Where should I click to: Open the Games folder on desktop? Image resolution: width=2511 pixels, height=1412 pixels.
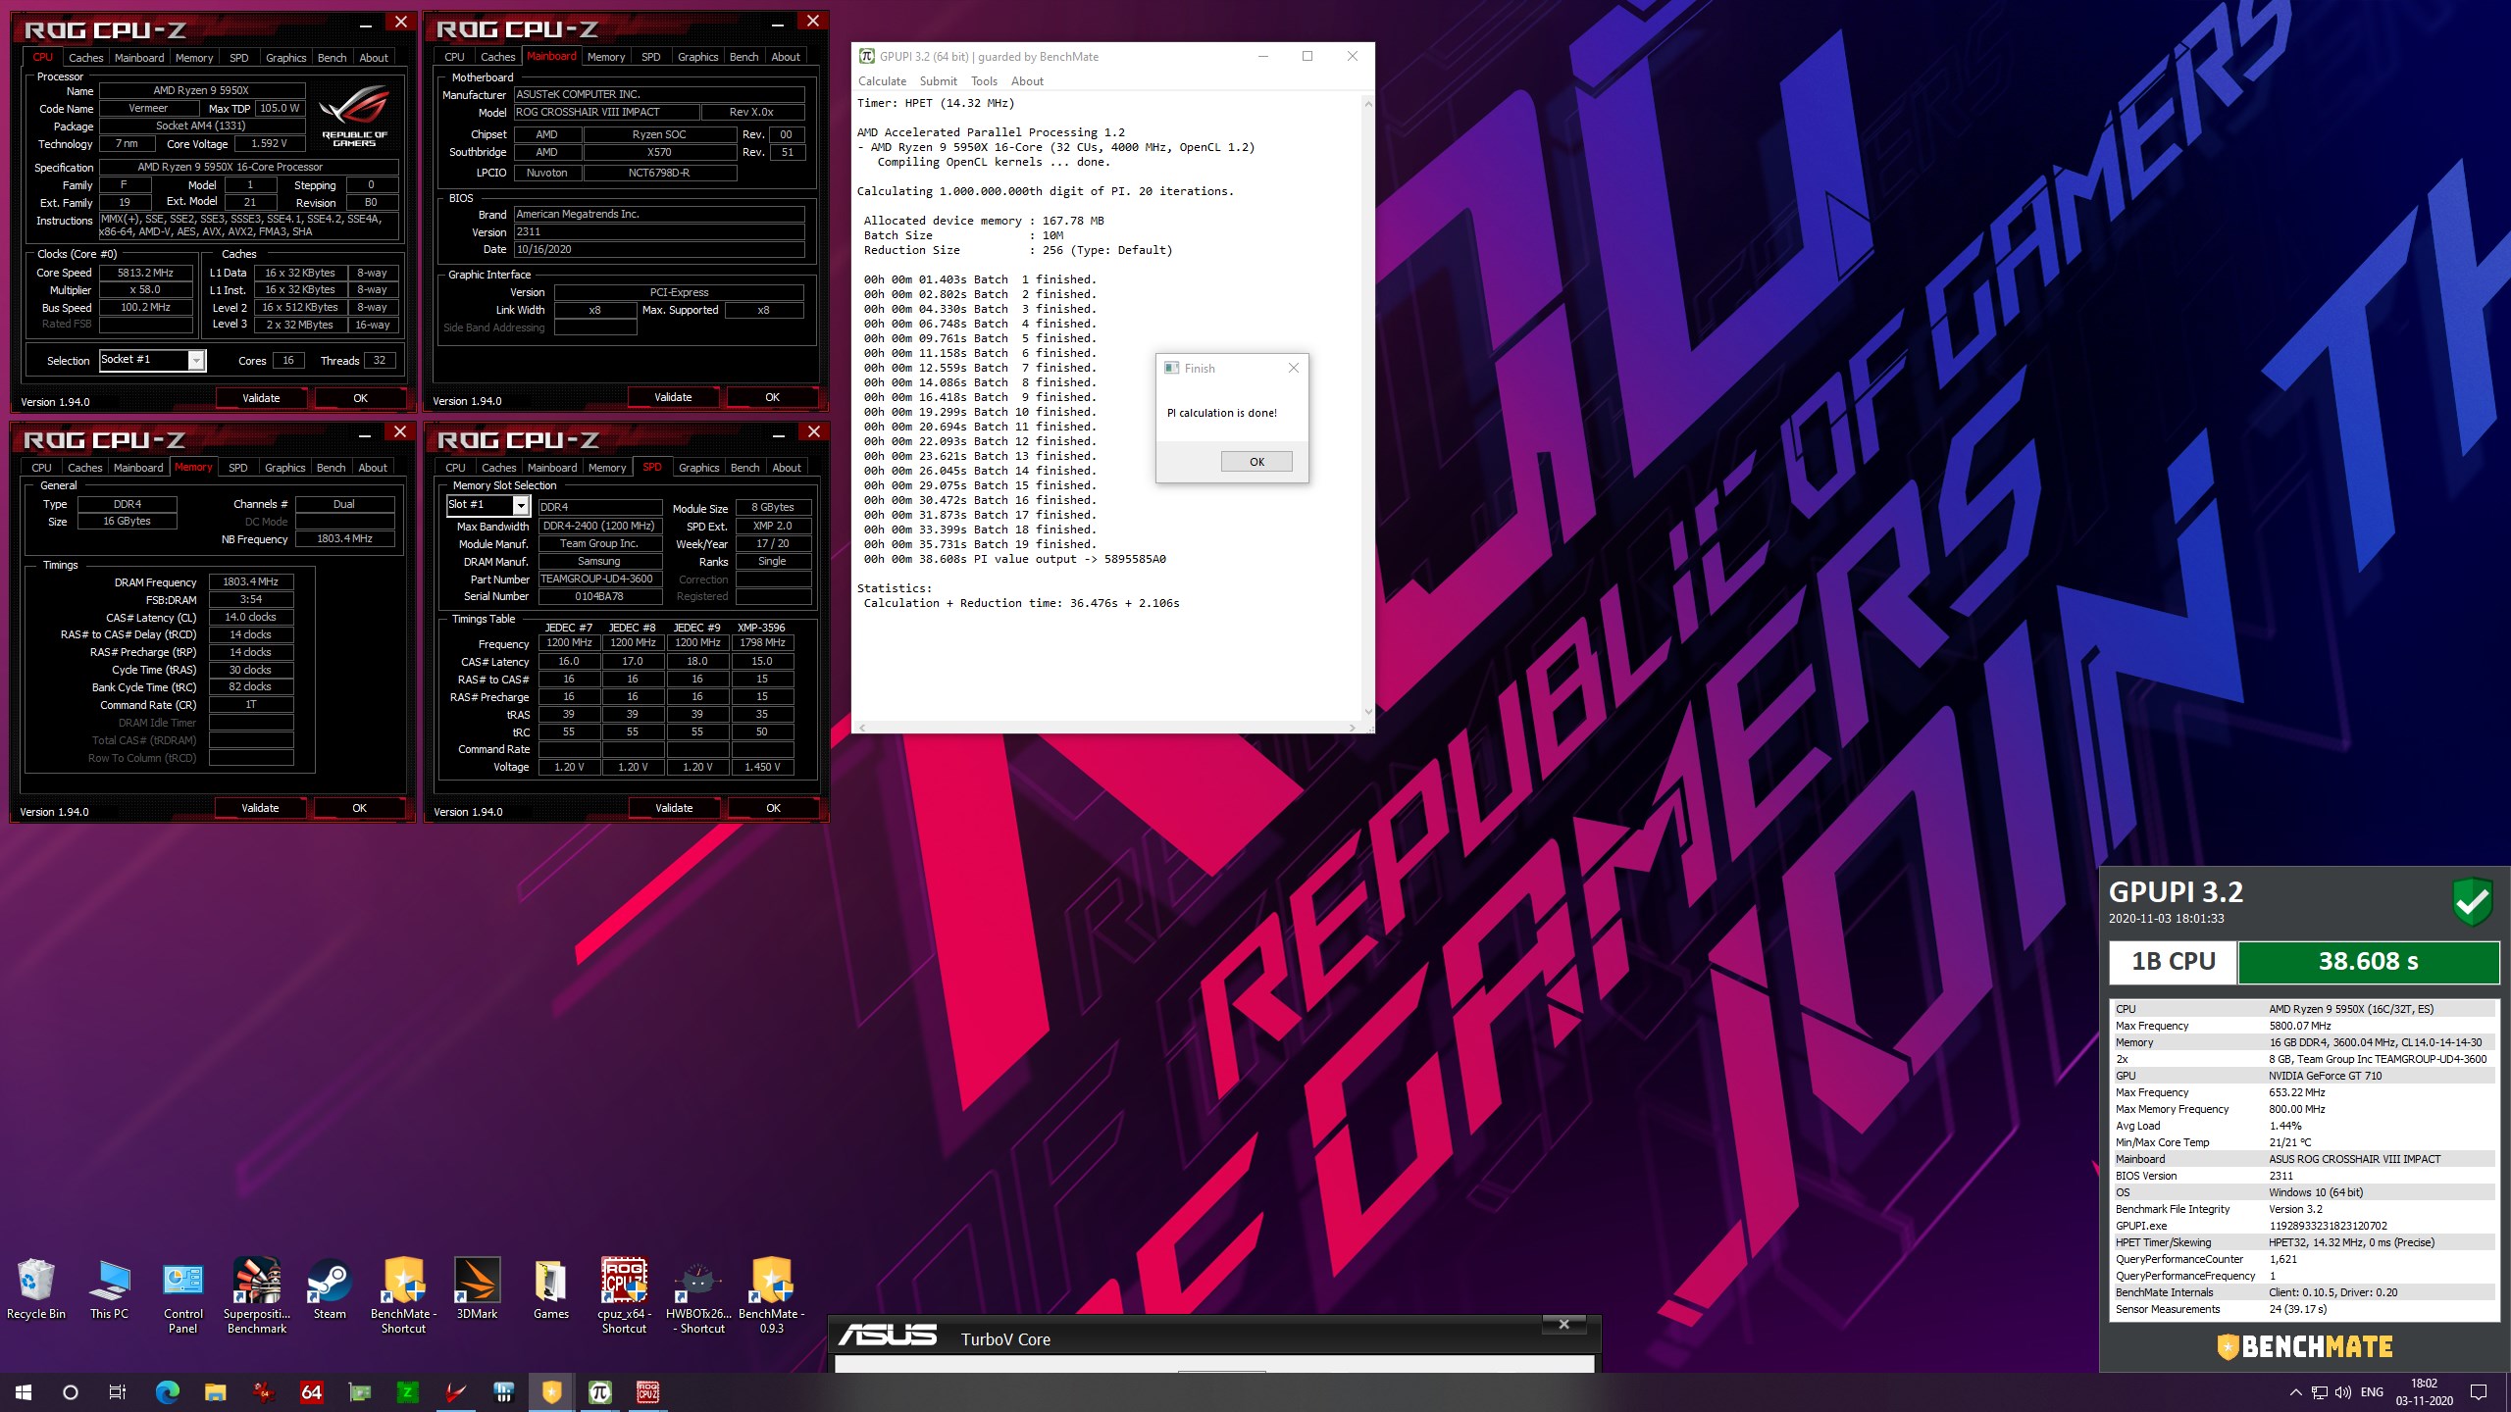click(x=550, y=1289)
